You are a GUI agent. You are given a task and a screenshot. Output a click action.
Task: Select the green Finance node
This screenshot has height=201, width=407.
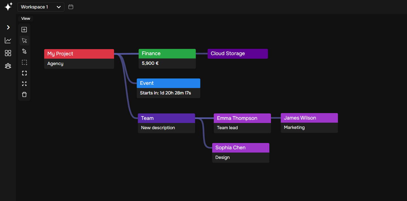click(167, 53)
